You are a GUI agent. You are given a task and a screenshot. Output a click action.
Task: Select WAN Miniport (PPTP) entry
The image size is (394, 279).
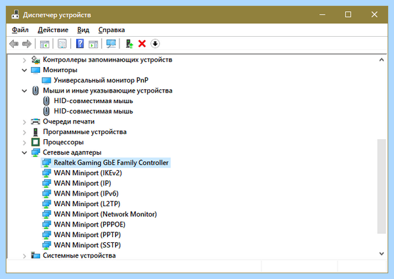click(87, 235)
